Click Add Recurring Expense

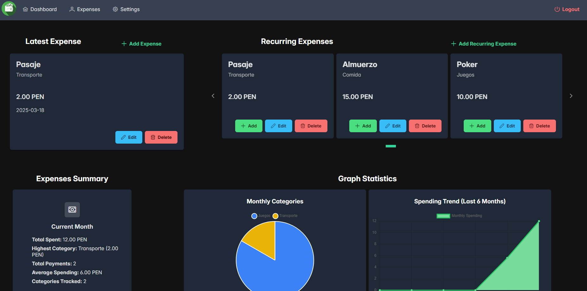pos(484,44)
